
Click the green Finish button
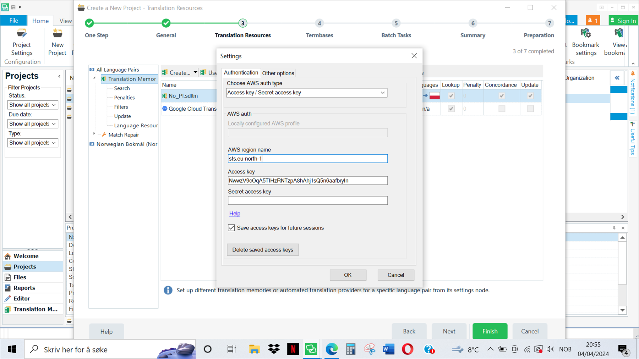pyautogui.click(x=490, y=331)
